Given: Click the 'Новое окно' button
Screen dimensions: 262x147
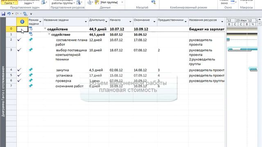Looking at the screenshot, I should pos(224,2).
